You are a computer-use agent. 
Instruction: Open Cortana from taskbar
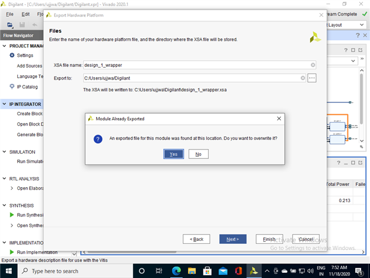pyautogui.click(x=141, y=271)
